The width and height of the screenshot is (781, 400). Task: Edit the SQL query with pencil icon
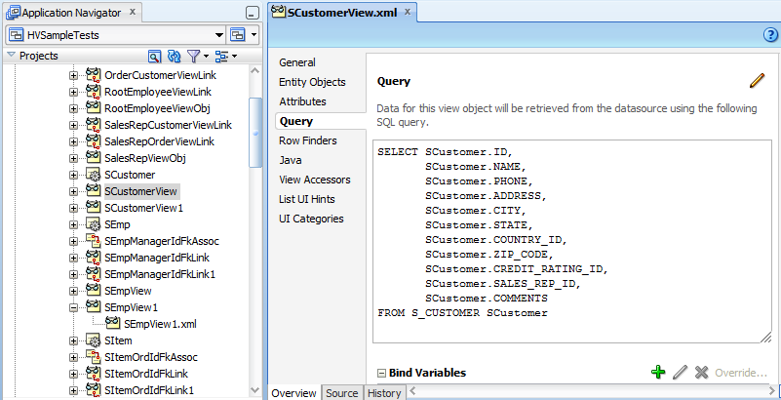[x=757, y=81]
